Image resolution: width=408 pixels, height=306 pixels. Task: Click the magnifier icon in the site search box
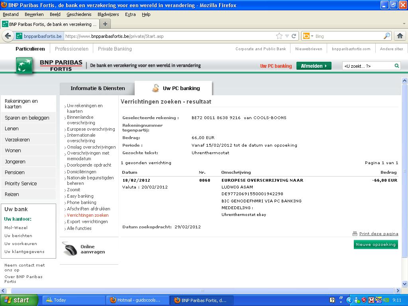click(396, 66)
